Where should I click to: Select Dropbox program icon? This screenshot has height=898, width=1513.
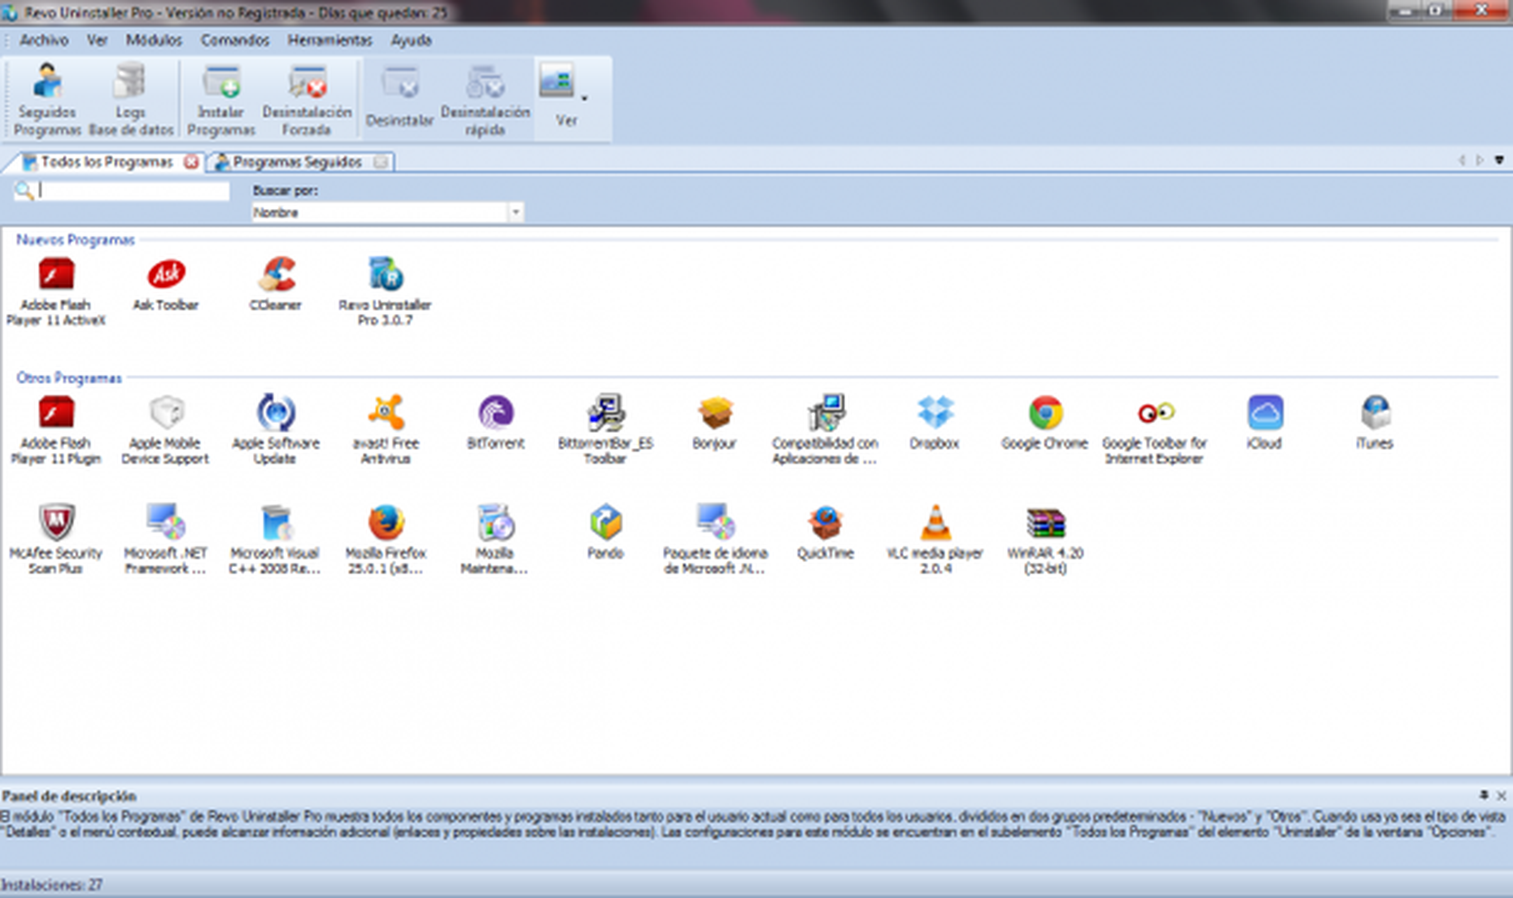pos(935,423)
